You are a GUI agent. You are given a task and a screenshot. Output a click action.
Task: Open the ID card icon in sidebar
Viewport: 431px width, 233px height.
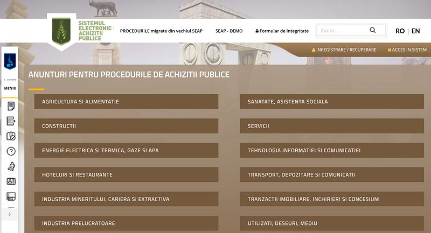tap(10, 181)
